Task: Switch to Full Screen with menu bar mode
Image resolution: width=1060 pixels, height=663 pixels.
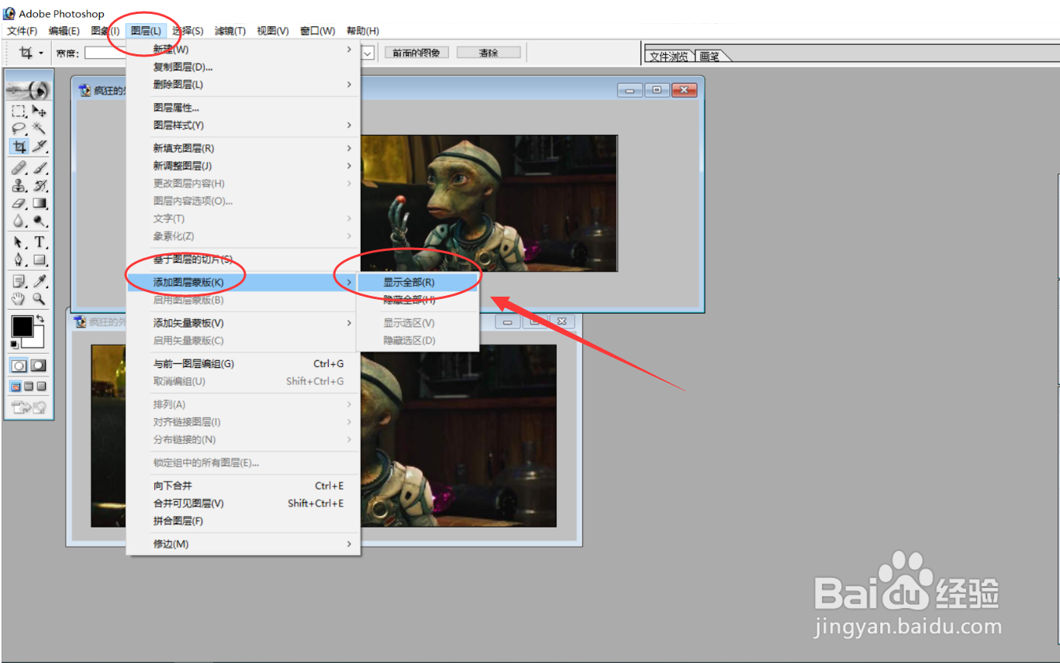Action: tap(29, 386)
